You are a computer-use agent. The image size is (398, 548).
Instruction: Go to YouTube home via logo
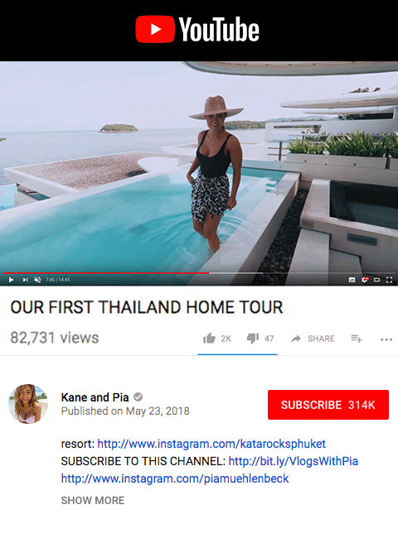(197, 29)
